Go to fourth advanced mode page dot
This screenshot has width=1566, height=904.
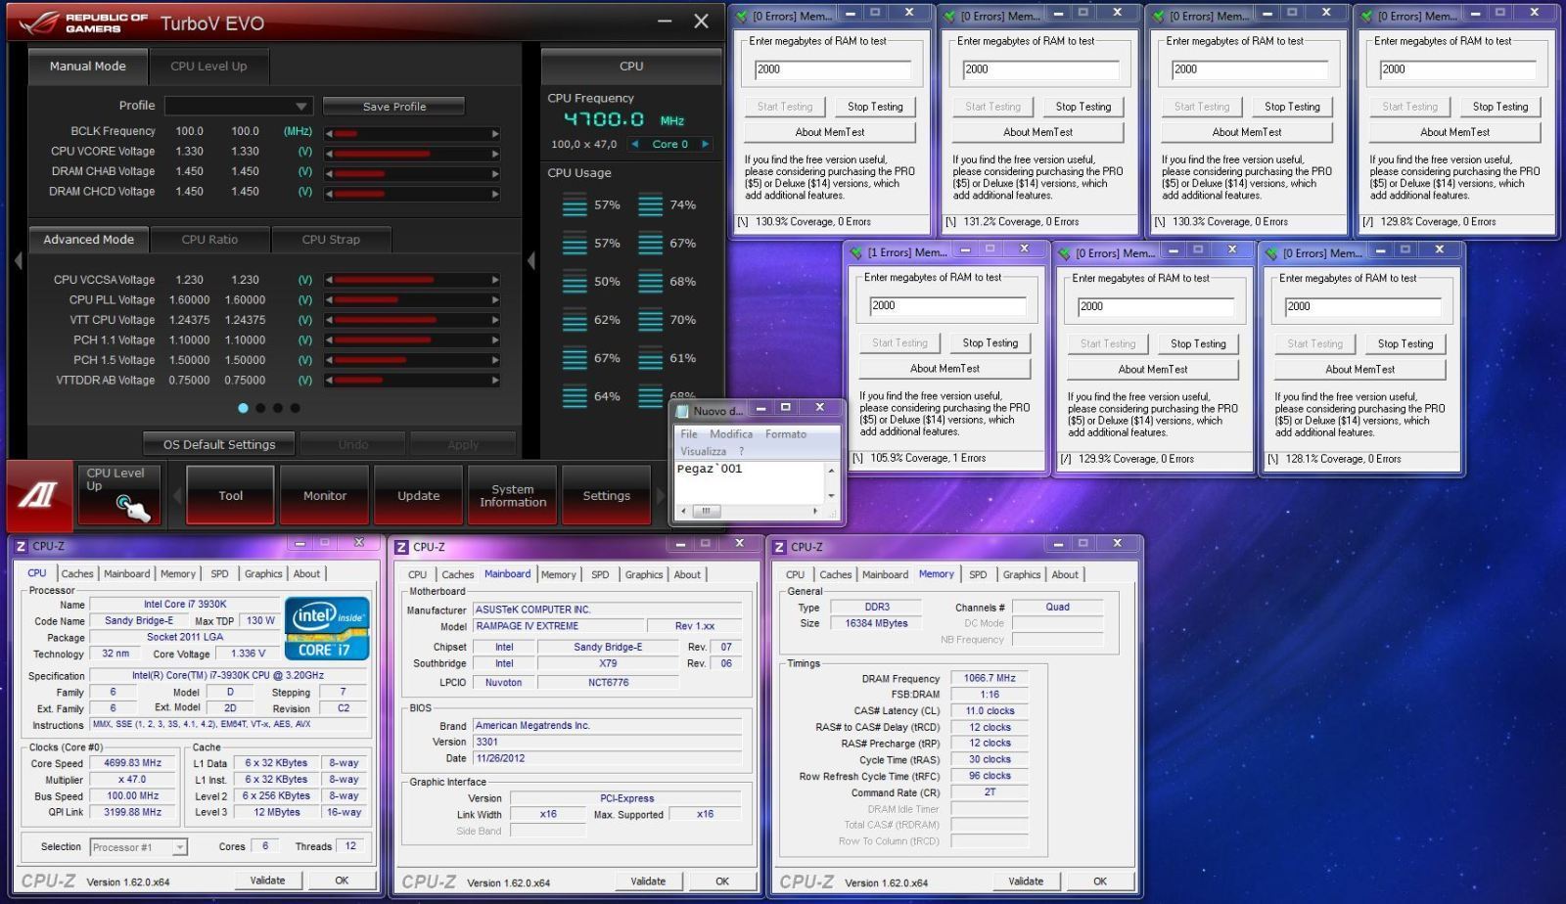coord(296,408)
